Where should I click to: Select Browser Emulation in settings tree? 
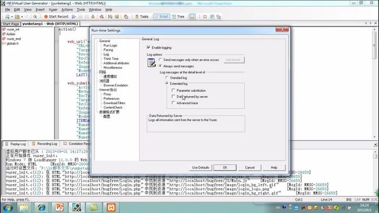pyautogui.click(x=115, y=85)
